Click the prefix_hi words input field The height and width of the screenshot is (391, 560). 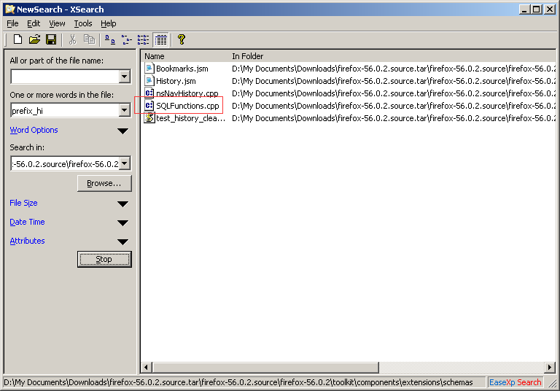66,110
